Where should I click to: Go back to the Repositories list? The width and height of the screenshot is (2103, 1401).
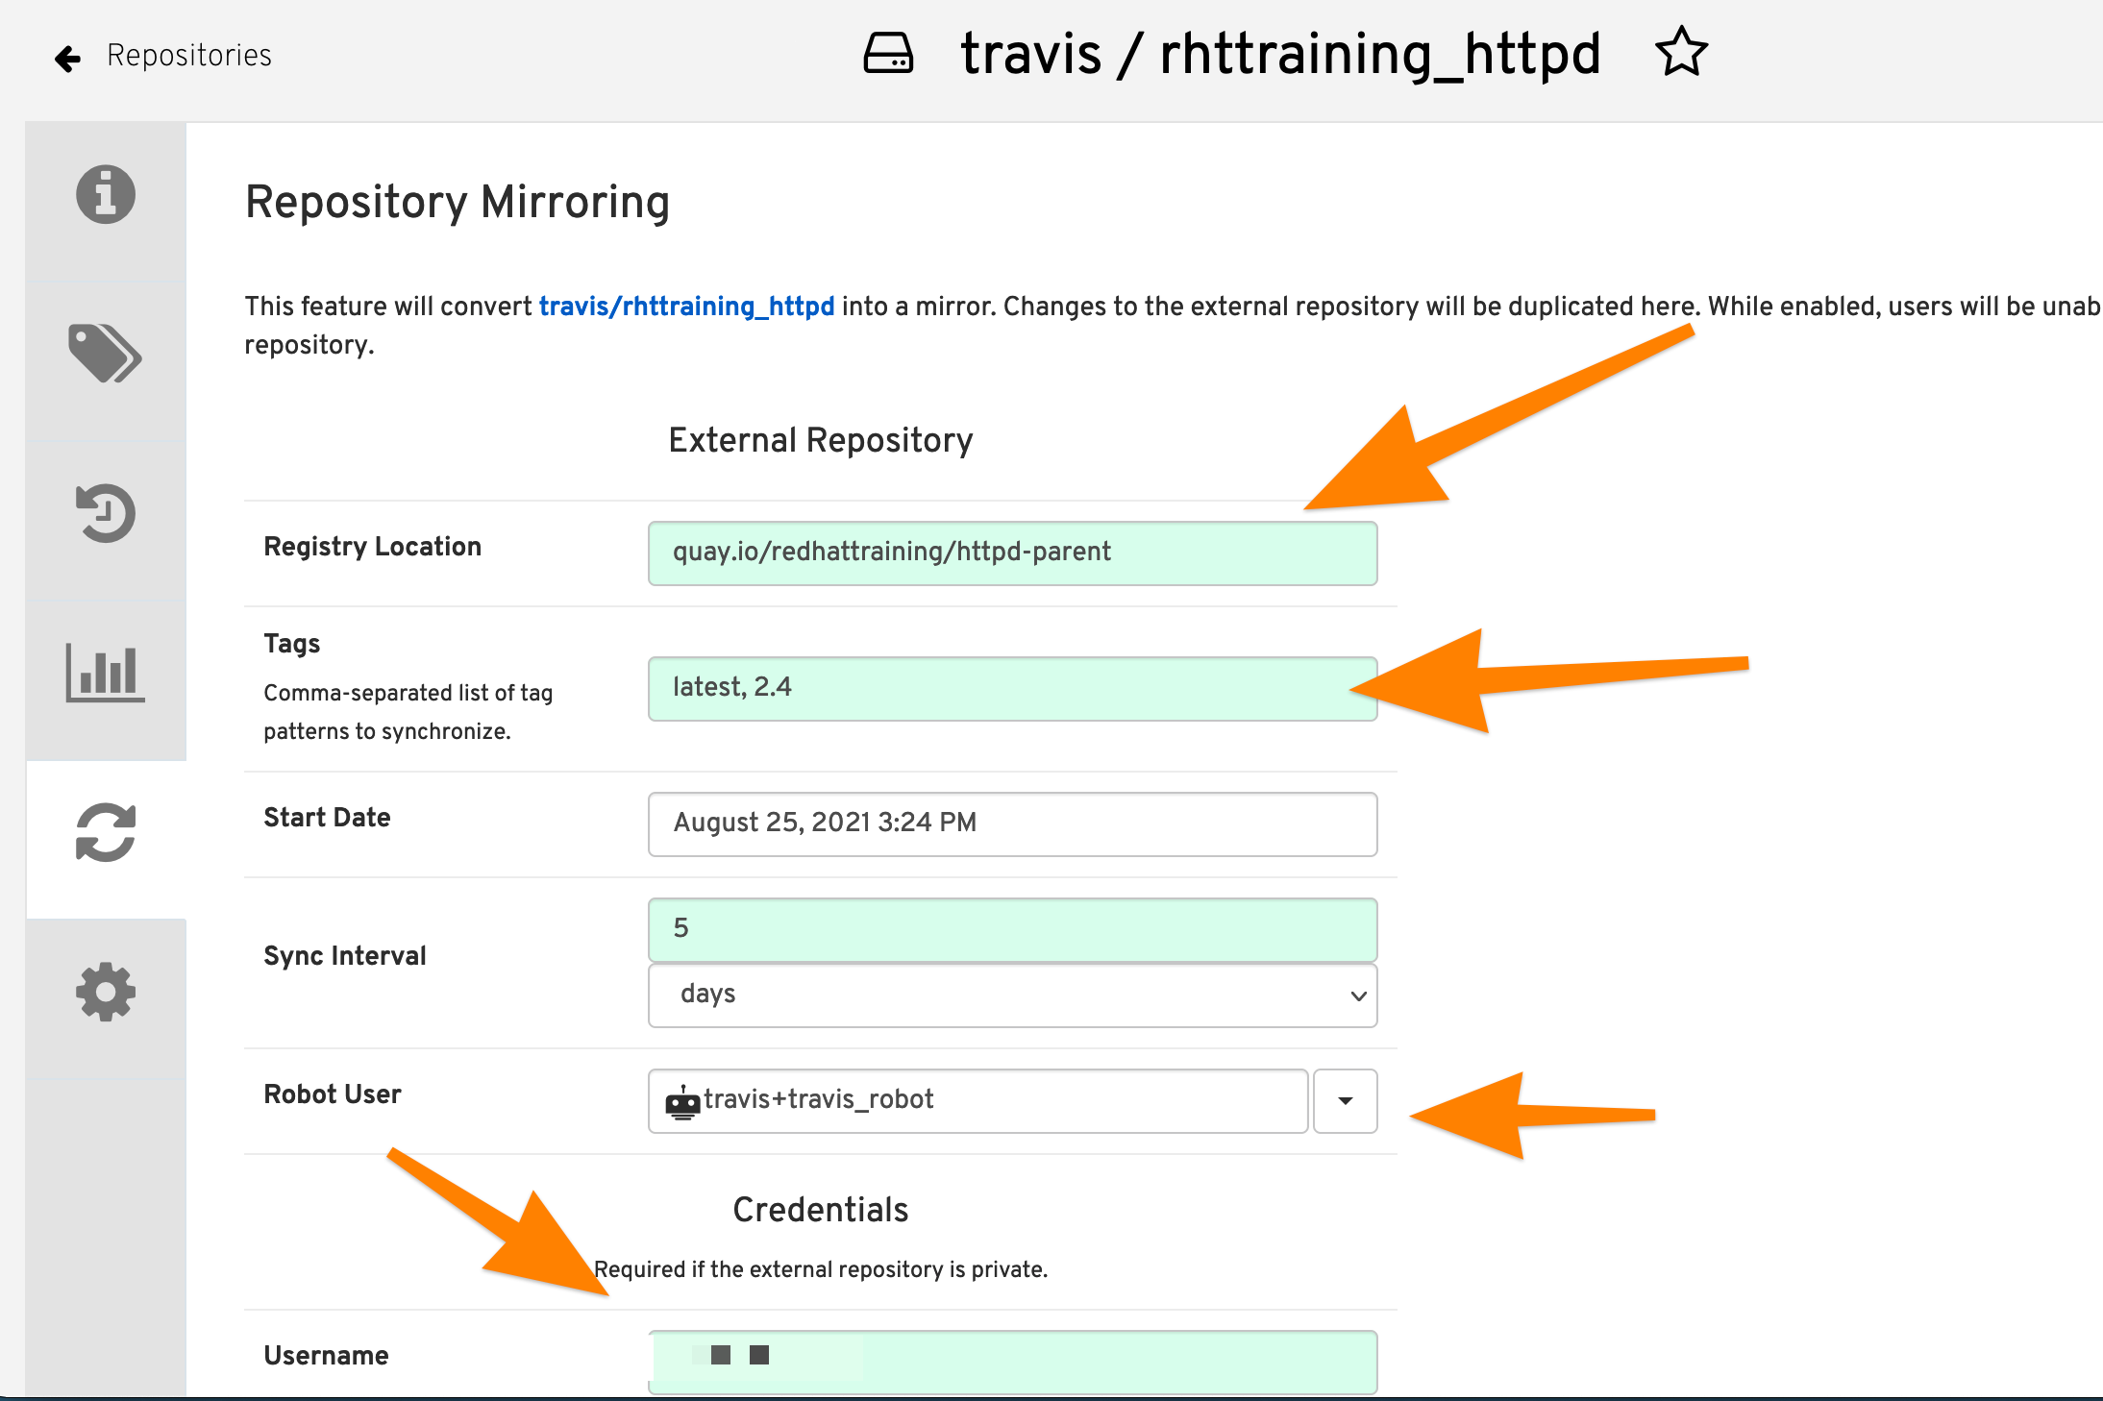189,56
